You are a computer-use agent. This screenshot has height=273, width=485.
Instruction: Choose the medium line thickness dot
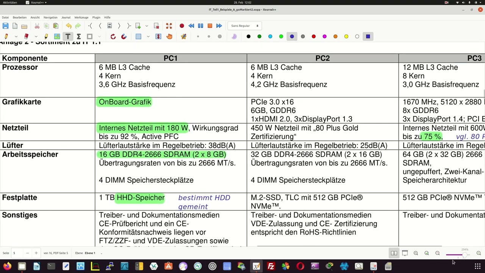(x=209, y=36)
